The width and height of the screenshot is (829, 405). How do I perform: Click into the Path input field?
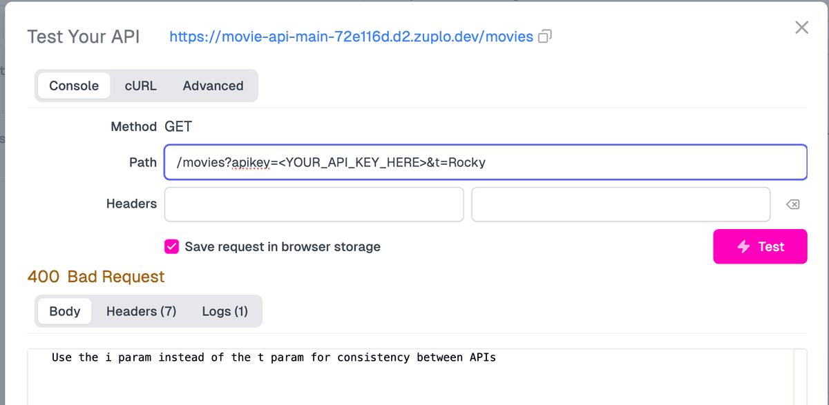click(x=485, y=163)
